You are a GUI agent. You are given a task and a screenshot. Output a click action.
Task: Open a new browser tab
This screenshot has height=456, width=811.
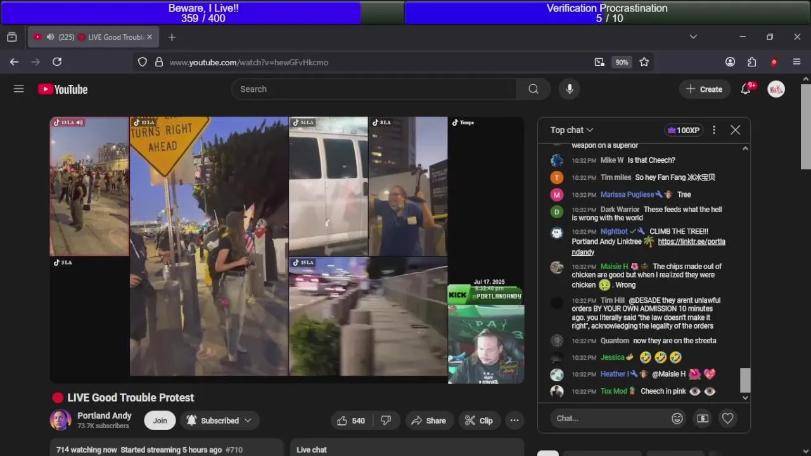click(x=172, y=37)
